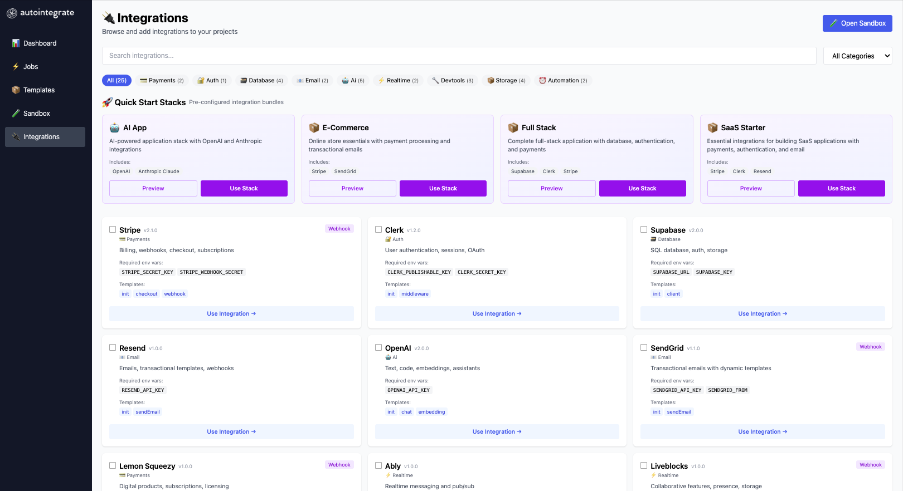Click the AI App robot icon

(115, 128)
